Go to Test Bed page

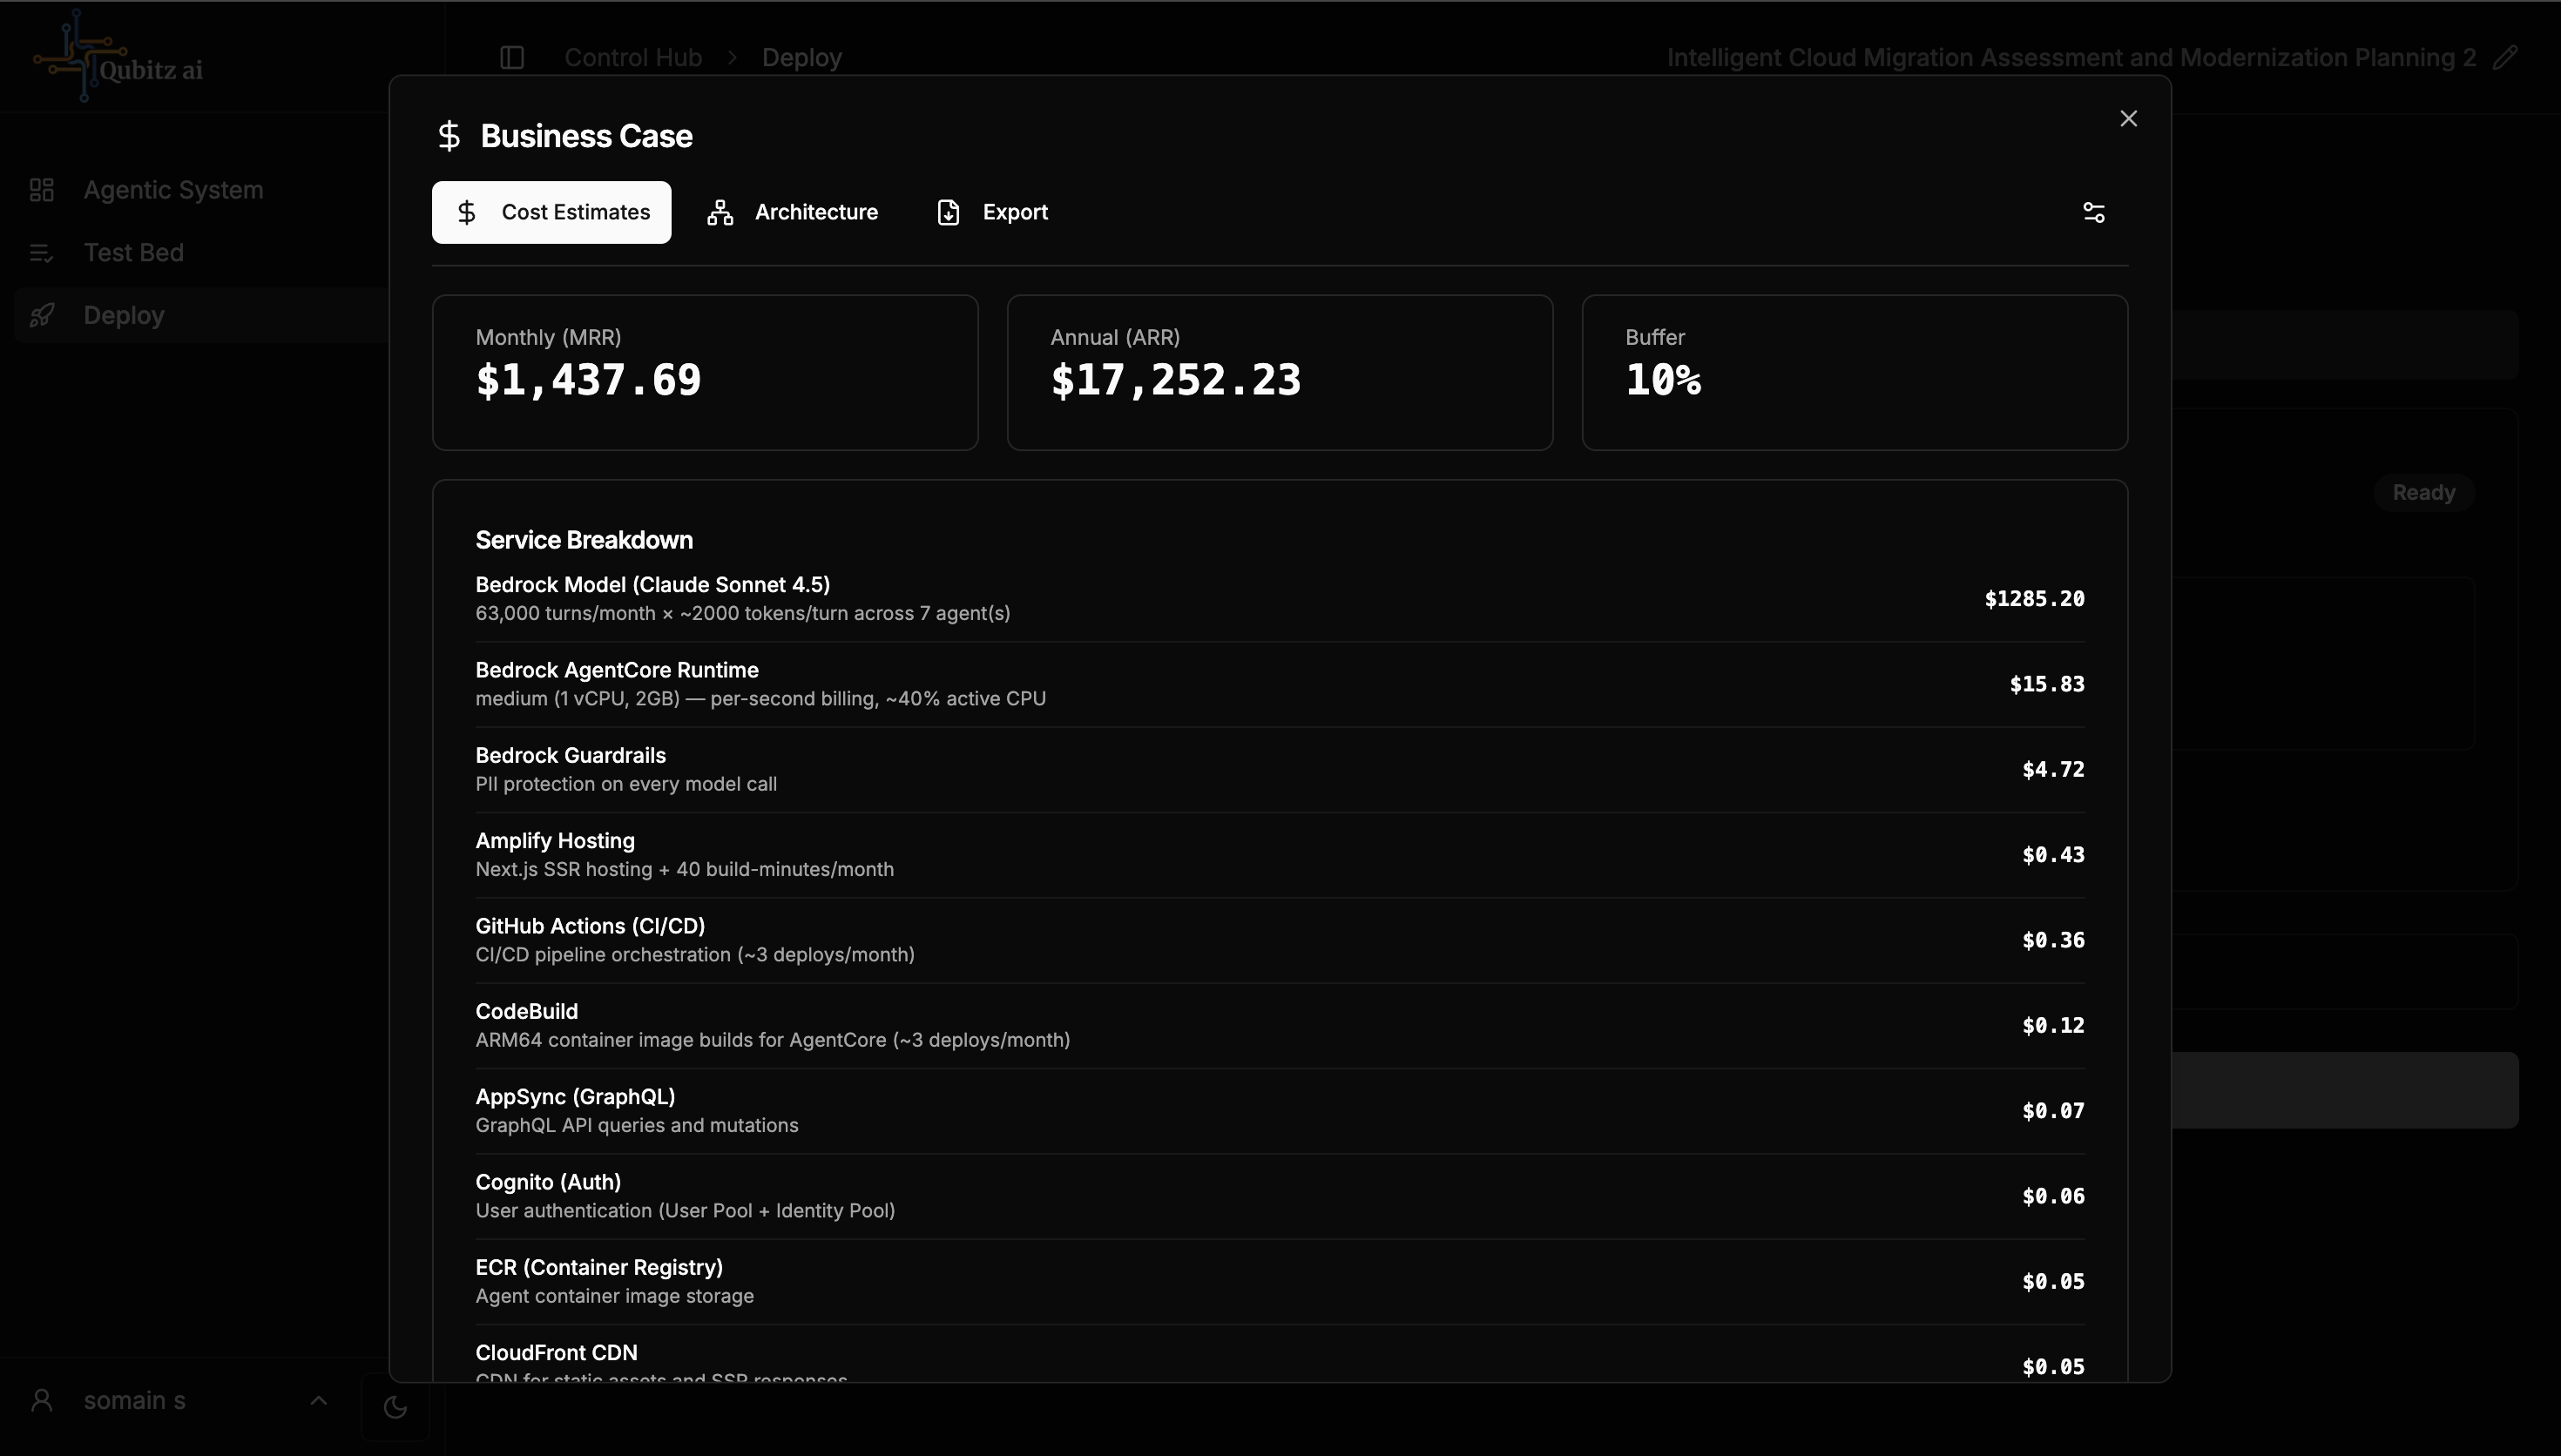pyautogui.click(x=133, y=252)
